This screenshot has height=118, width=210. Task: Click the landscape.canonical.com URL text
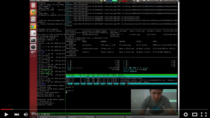pos(51,25)
